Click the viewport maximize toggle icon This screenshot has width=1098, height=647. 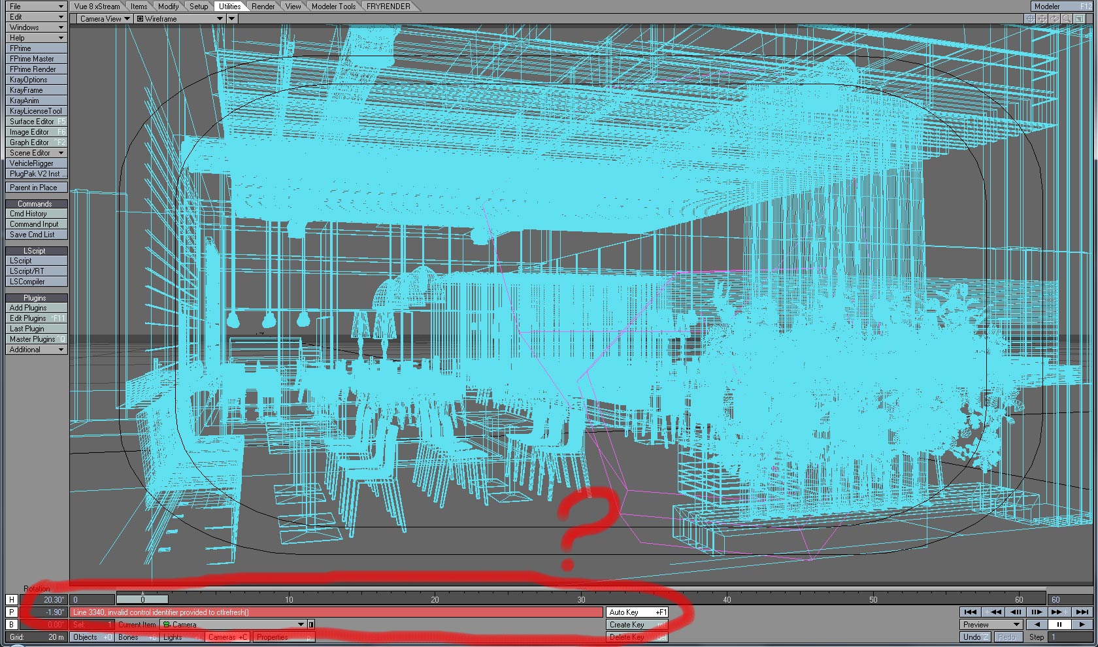(x=1079, y=19)
